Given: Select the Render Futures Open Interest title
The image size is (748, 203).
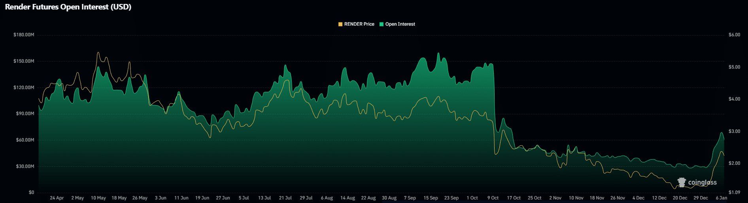Looking at the screenshot, I should [68, 7].
